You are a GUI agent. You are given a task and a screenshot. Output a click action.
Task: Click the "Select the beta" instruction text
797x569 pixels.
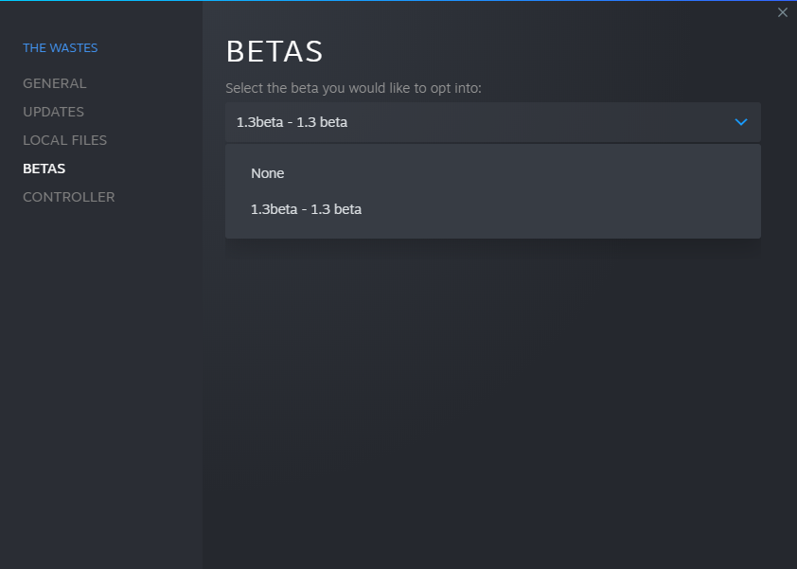tap(353, 88)
